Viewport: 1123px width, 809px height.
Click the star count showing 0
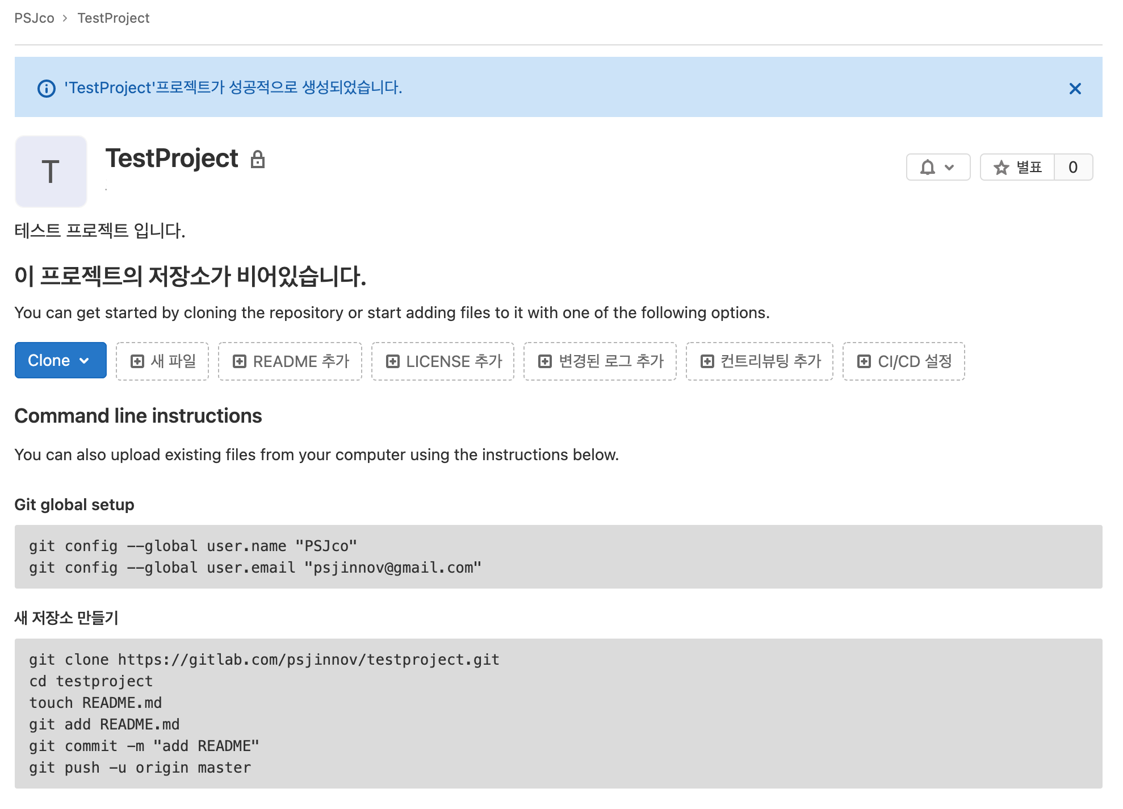(x=1072, y=168)
